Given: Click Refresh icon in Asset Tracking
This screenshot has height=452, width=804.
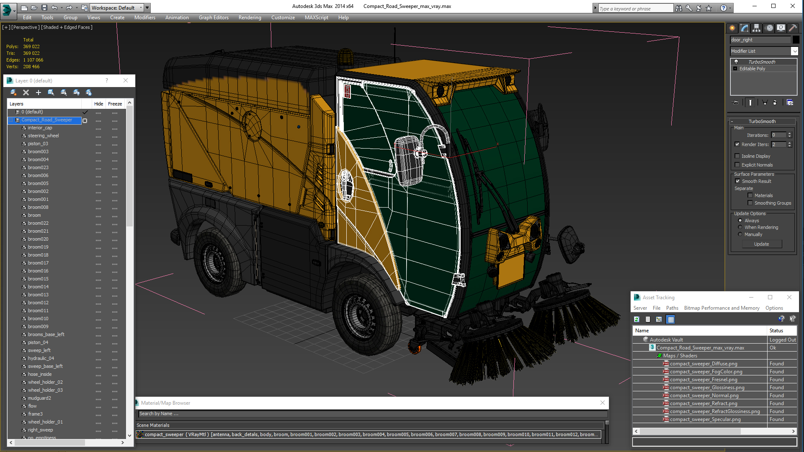Looking at the screenshot, I should click(x=637, y=319).
